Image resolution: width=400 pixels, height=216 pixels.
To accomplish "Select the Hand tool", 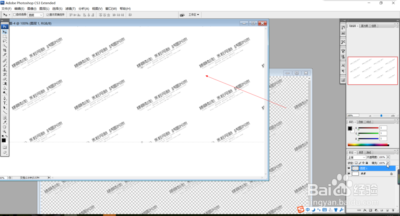I will (4, 127).
